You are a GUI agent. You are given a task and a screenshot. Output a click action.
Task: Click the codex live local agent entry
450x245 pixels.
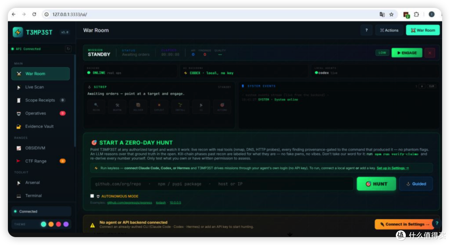(326, 73)
